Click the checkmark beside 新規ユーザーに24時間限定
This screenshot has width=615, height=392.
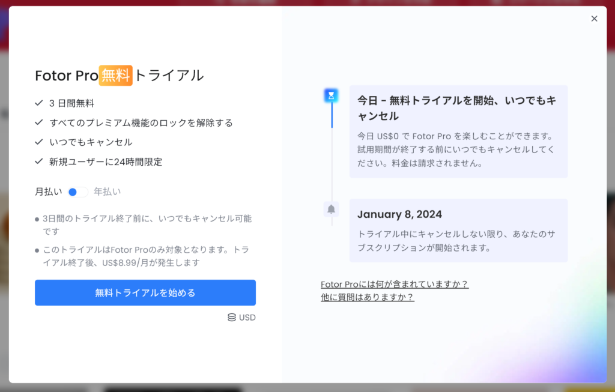click(39, 161)
